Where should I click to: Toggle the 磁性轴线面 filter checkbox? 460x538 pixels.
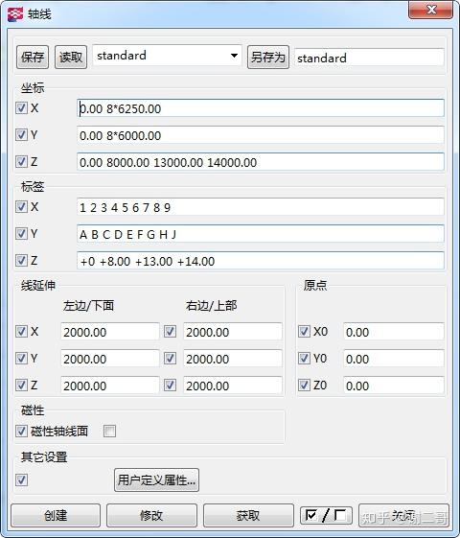[22, 431]
